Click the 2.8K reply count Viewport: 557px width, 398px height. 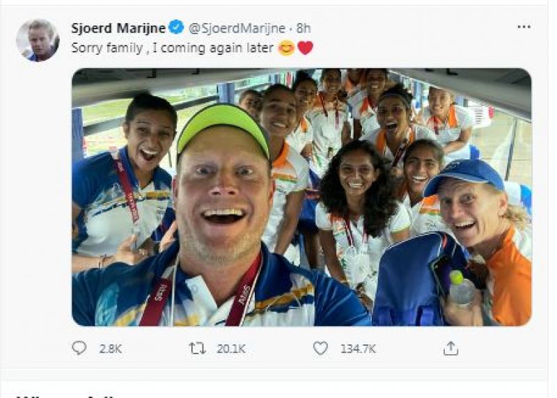click(x=110, y=349)
